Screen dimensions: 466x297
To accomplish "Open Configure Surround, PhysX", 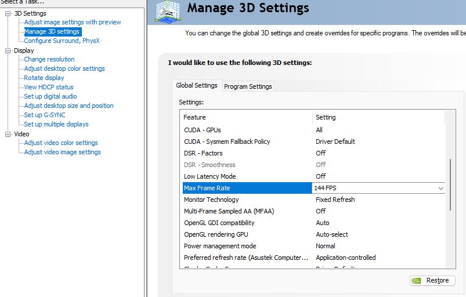I will [62, 41].
